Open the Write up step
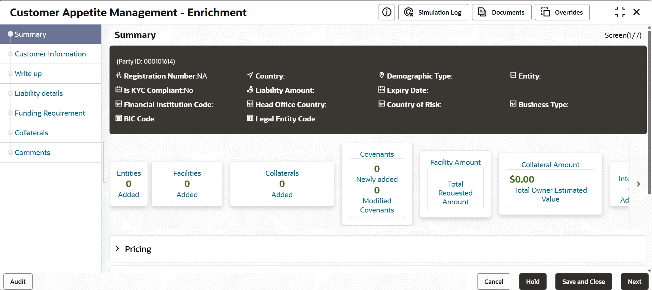Viewport: 652px width, 290px height. [x=51, y=74]
